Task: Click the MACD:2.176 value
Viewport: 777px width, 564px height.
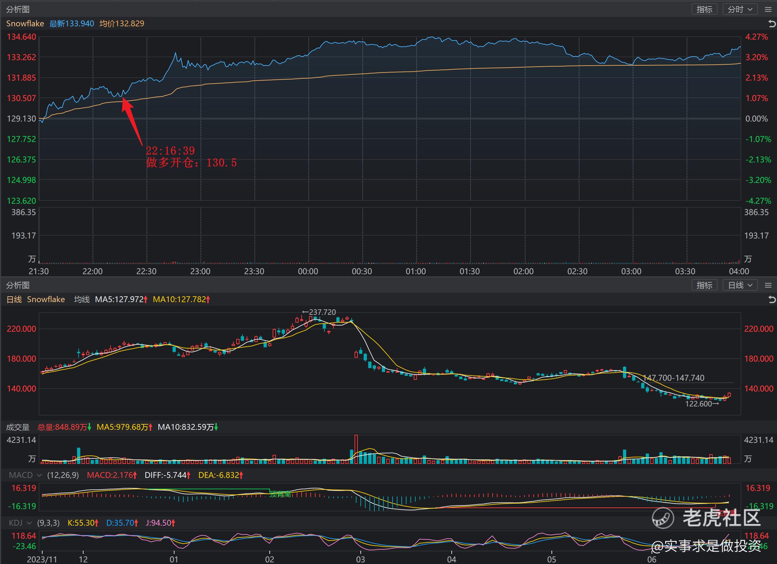Action: tap(112, 475)
